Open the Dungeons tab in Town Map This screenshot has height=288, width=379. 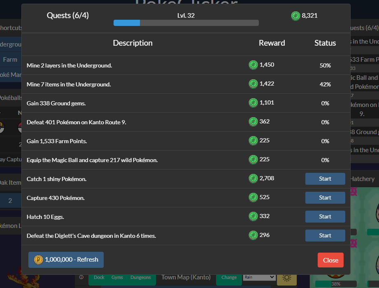point(141,277)
